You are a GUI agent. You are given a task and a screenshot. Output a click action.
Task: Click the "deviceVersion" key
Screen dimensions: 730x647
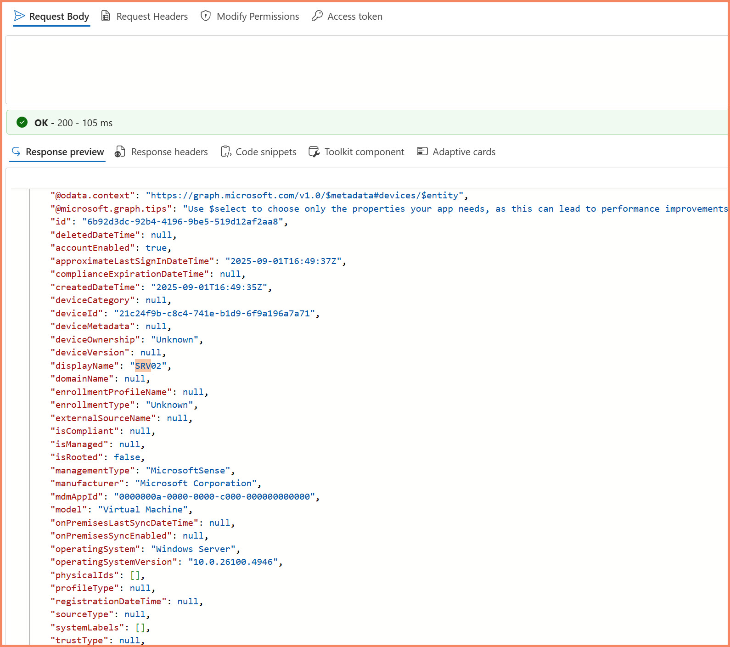pos(90,353)
